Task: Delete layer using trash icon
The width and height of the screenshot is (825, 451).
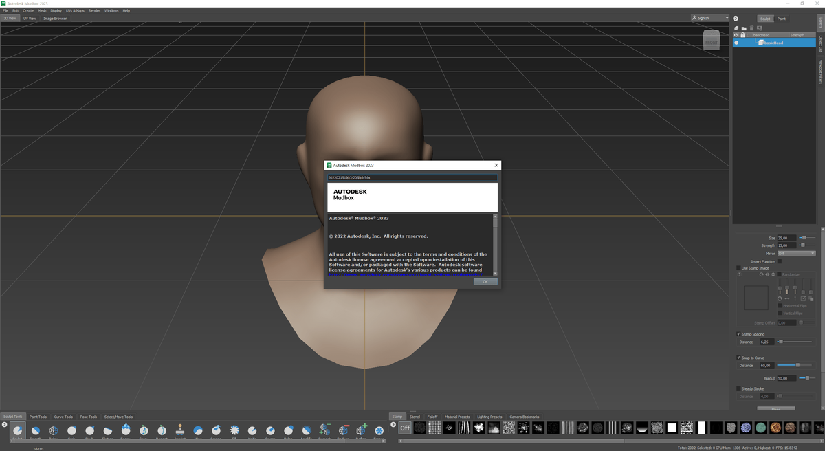Action: click(751, 28)
